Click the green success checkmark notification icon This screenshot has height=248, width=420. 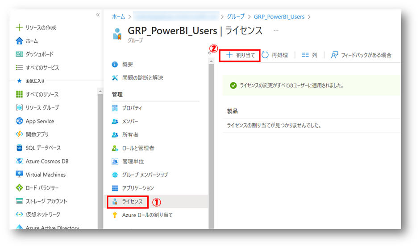233,85
